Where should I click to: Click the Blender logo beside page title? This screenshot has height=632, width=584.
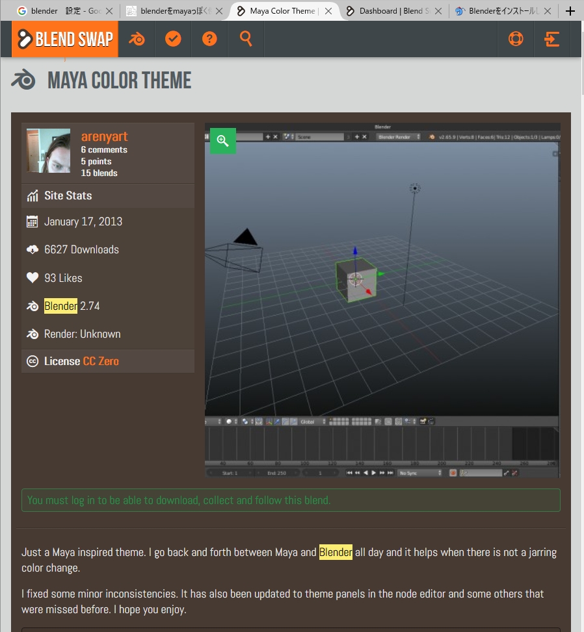point(23,79)
